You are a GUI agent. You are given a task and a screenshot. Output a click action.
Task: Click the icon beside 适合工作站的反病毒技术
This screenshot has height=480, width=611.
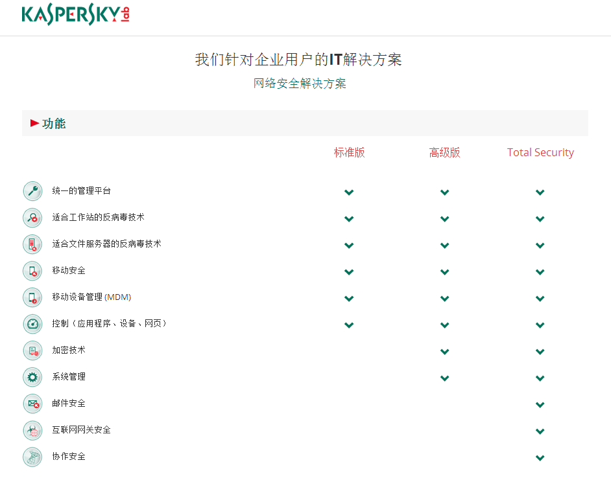pos(32,218)
